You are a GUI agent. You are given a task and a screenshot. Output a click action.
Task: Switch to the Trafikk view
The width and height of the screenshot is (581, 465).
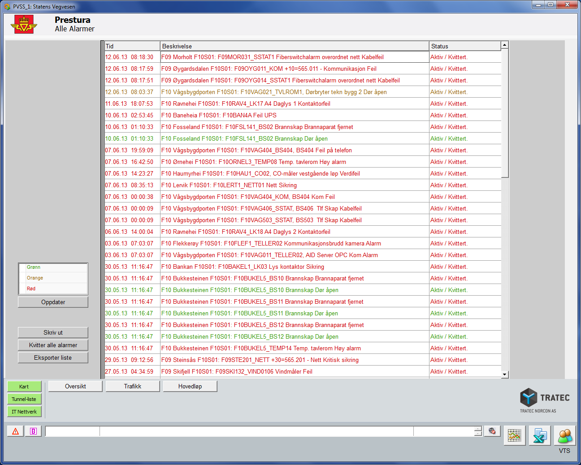(x=133, y=386)
